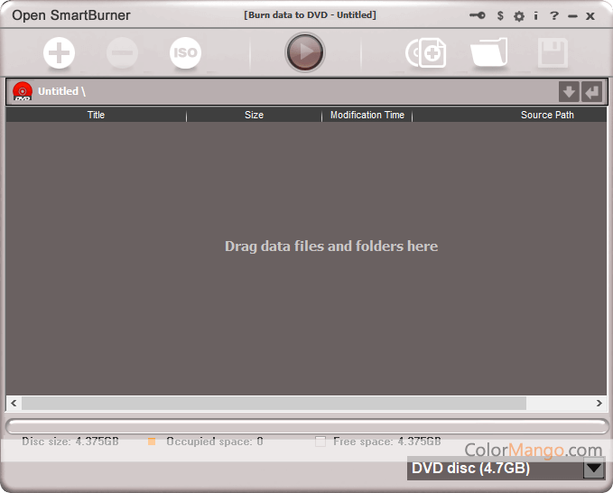Click the Untitled \ path text

coord(61,91)
